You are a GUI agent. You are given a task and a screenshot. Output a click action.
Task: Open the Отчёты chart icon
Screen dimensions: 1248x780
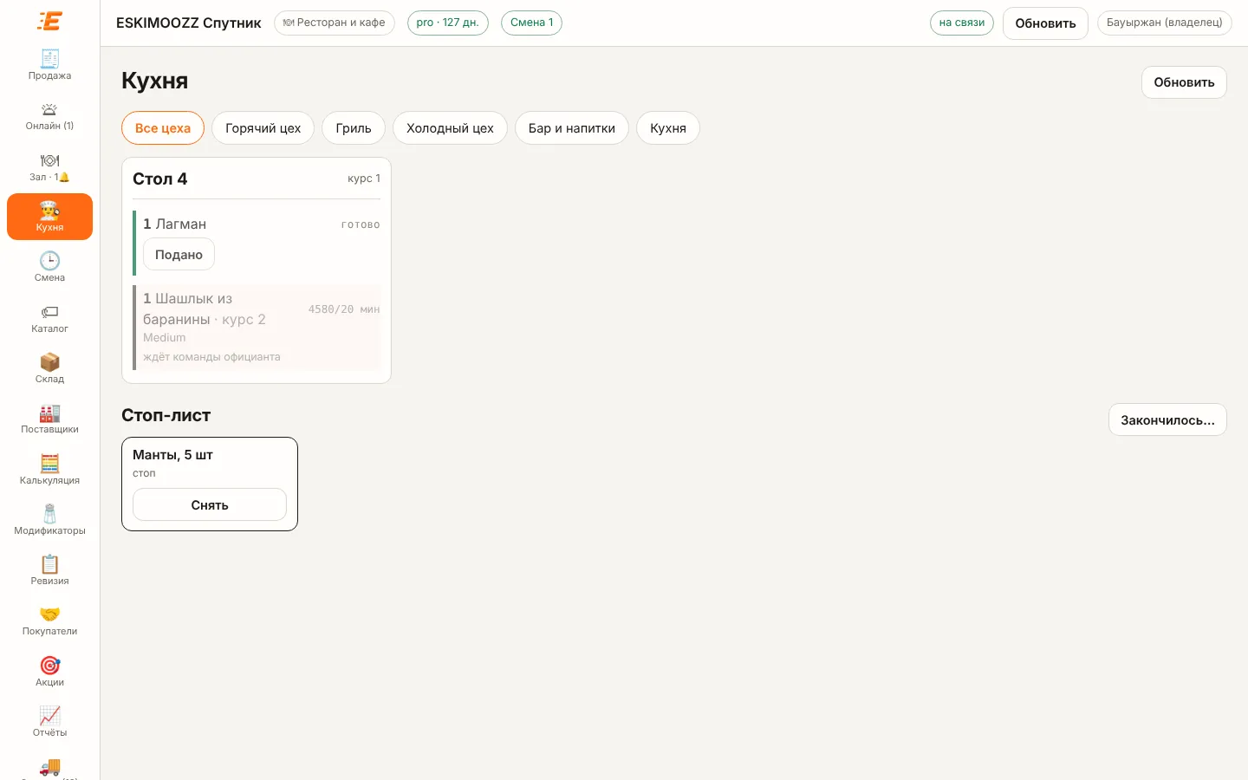pyautogui.click(x=49, y=716)
